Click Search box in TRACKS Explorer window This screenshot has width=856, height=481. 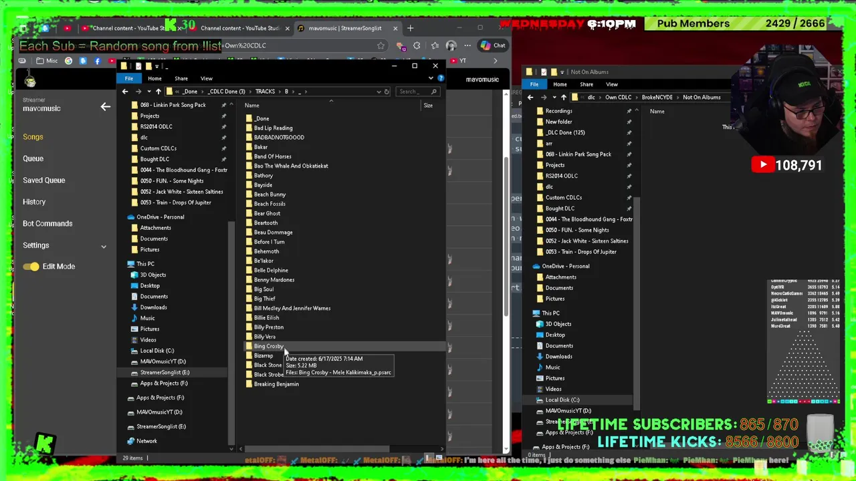418,92
